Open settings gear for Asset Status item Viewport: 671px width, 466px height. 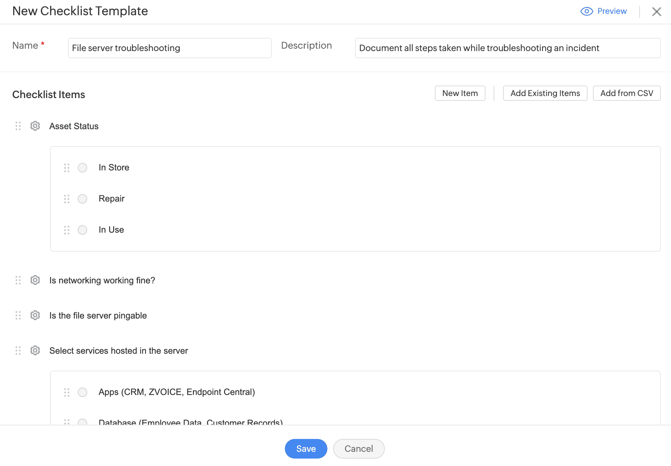[35, 126]
